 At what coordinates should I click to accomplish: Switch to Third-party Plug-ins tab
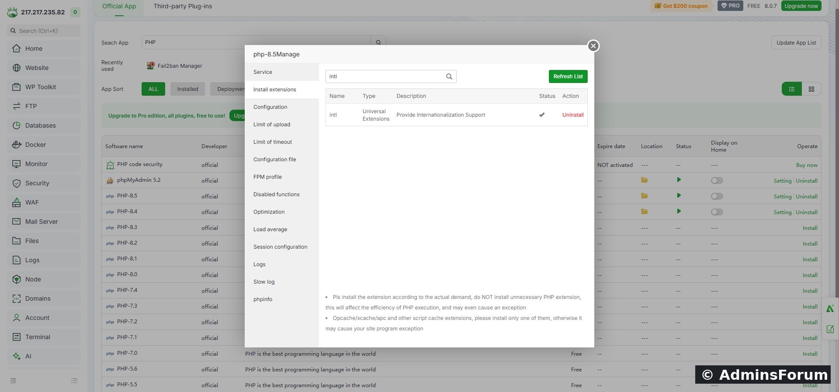click(x=183, y=6)
